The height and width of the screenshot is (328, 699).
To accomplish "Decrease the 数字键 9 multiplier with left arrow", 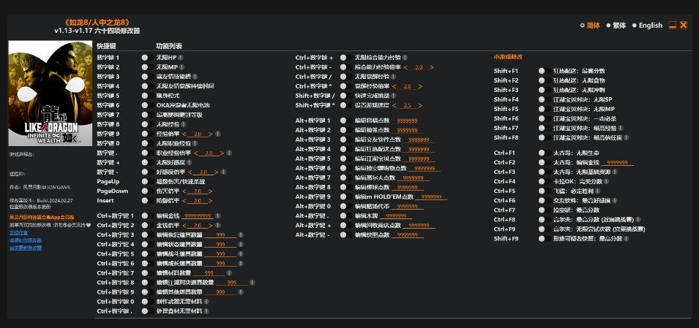I will pos(184,134).
